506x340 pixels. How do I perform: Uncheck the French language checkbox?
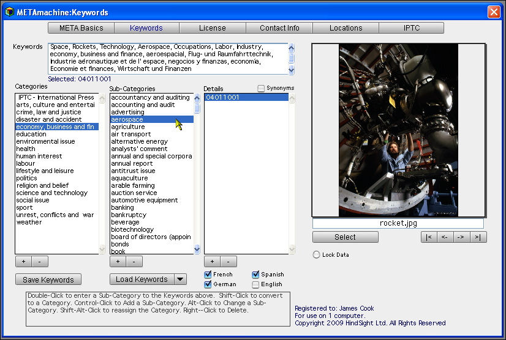pos(208,275)
